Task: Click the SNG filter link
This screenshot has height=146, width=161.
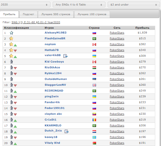Action: [36, 22]
